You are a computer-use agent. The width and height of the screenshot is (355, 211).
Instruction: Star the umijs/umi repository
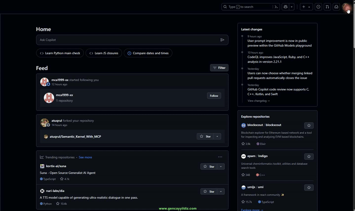click(309, 187)
